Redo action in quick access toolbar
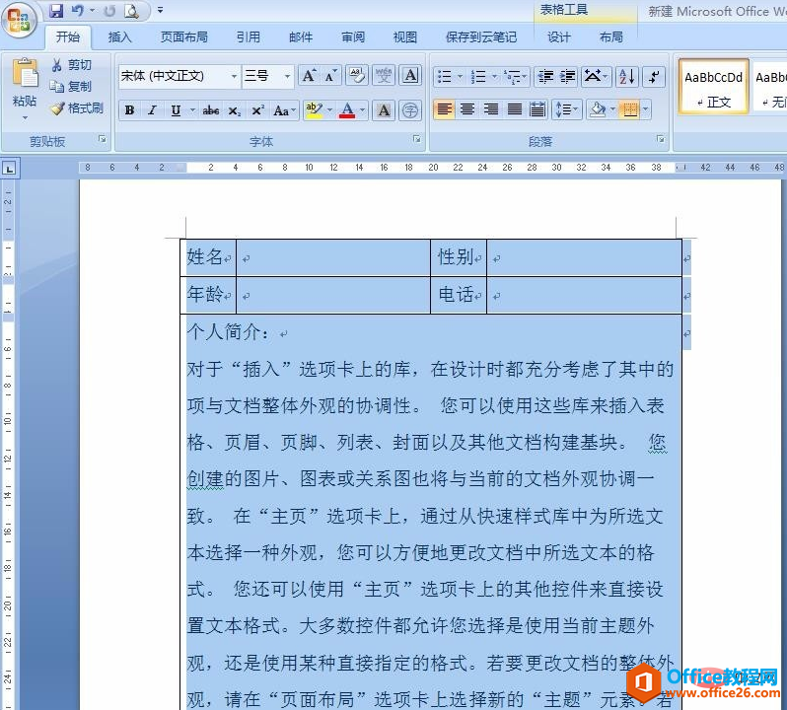The image size is (787, 710). [109, 10]
